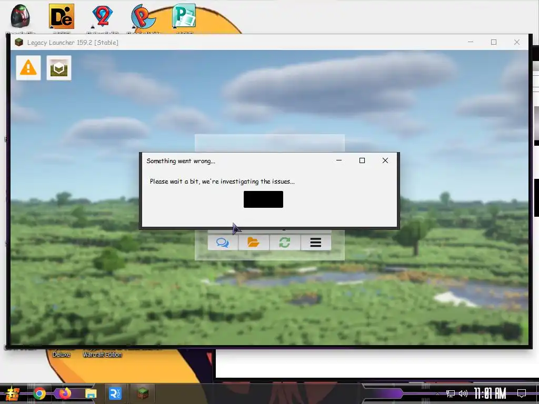Screen dimensions: 539x404
Task: Select the 'Deluxe' desktop shortcut label
Action: [61, 355]
